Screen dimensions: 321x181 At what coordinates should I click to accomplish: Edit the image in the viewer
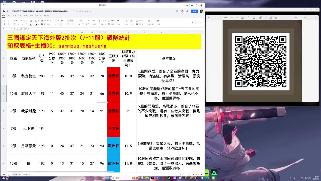[x=254, y=18]
